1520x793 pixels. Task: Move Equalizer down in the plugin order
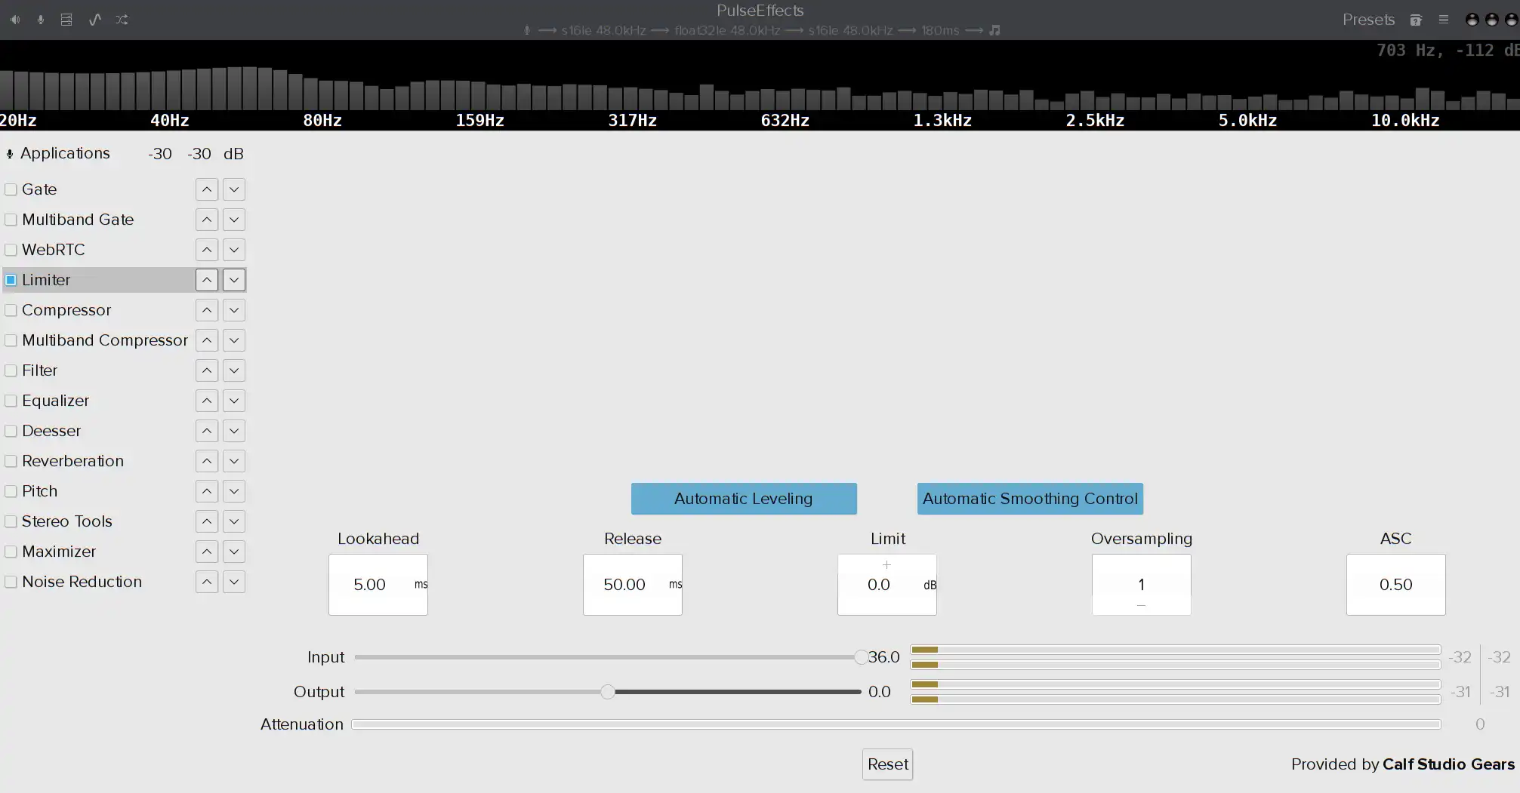click(234, 401)
